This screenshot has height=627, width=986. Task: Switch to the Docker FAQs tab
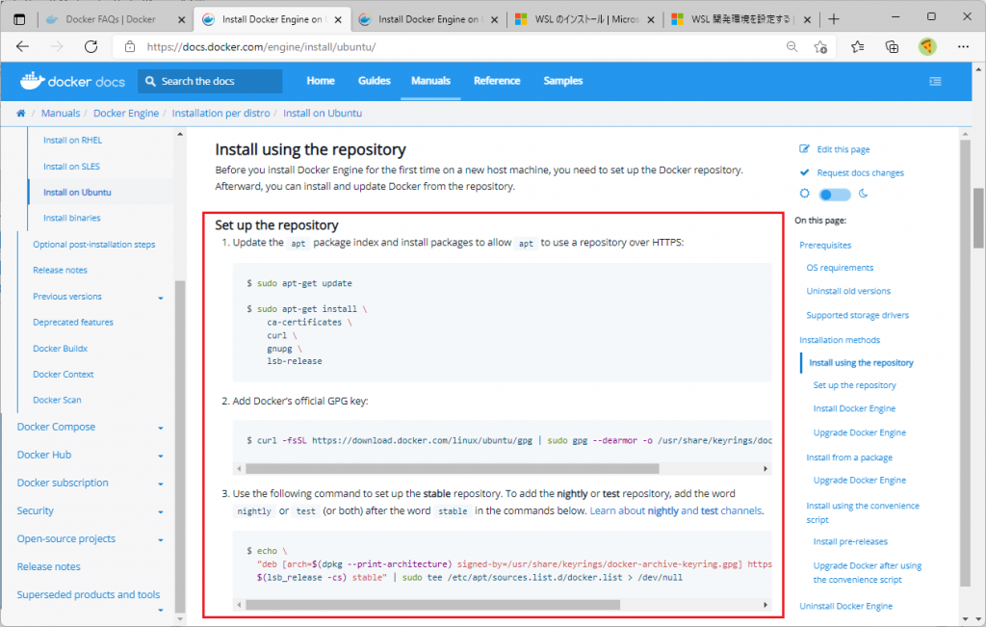pos(110,19)
